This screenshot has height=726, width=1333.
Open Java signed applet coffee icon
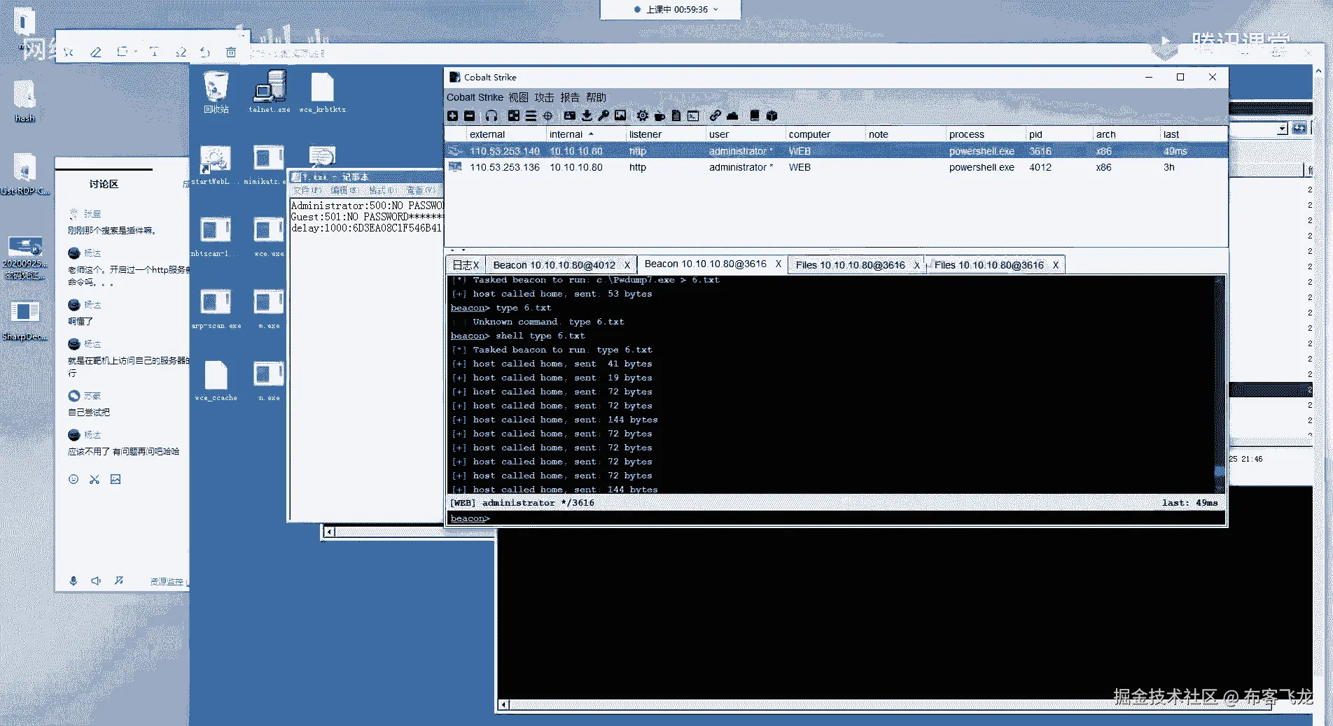point(659,115)
